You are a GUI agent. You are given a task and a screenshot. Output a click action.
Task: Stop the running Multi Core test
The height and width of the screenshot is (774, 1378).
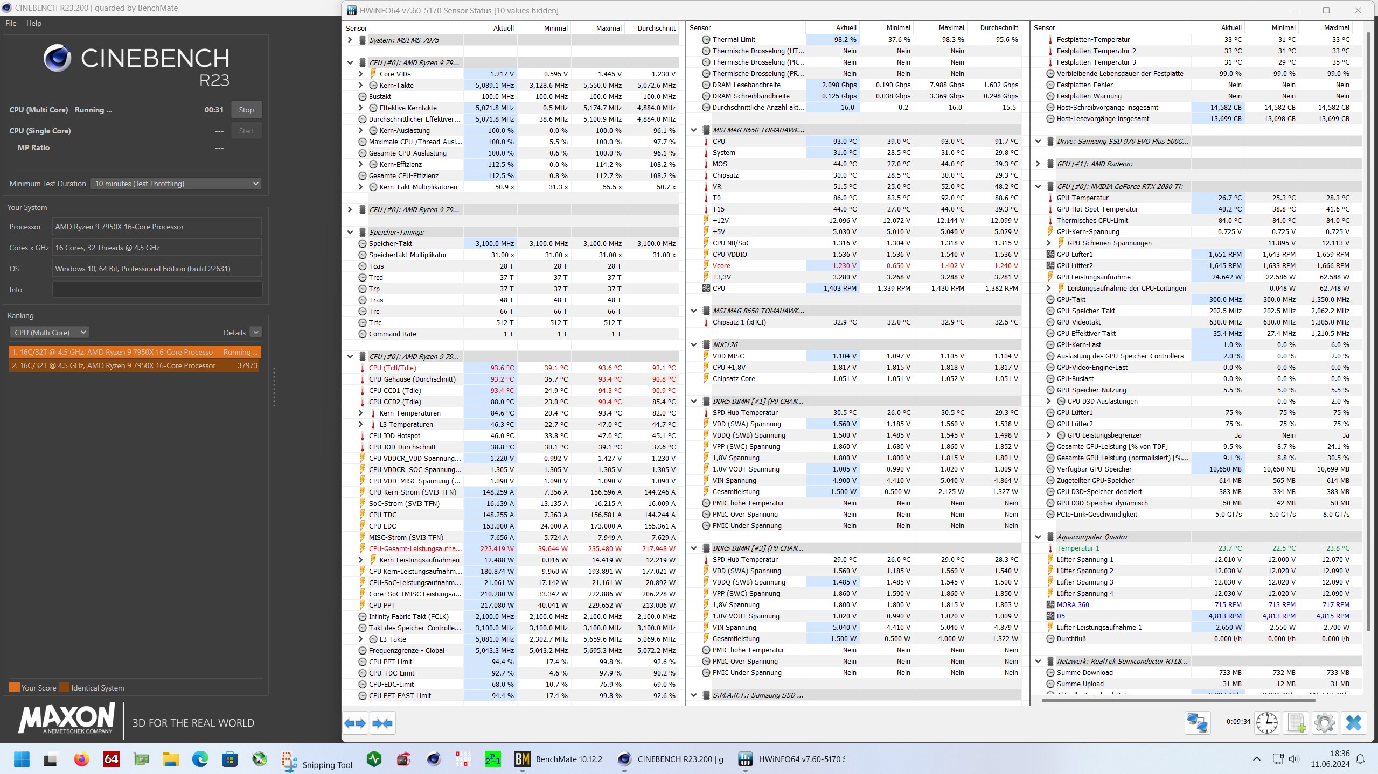(246, 110)
